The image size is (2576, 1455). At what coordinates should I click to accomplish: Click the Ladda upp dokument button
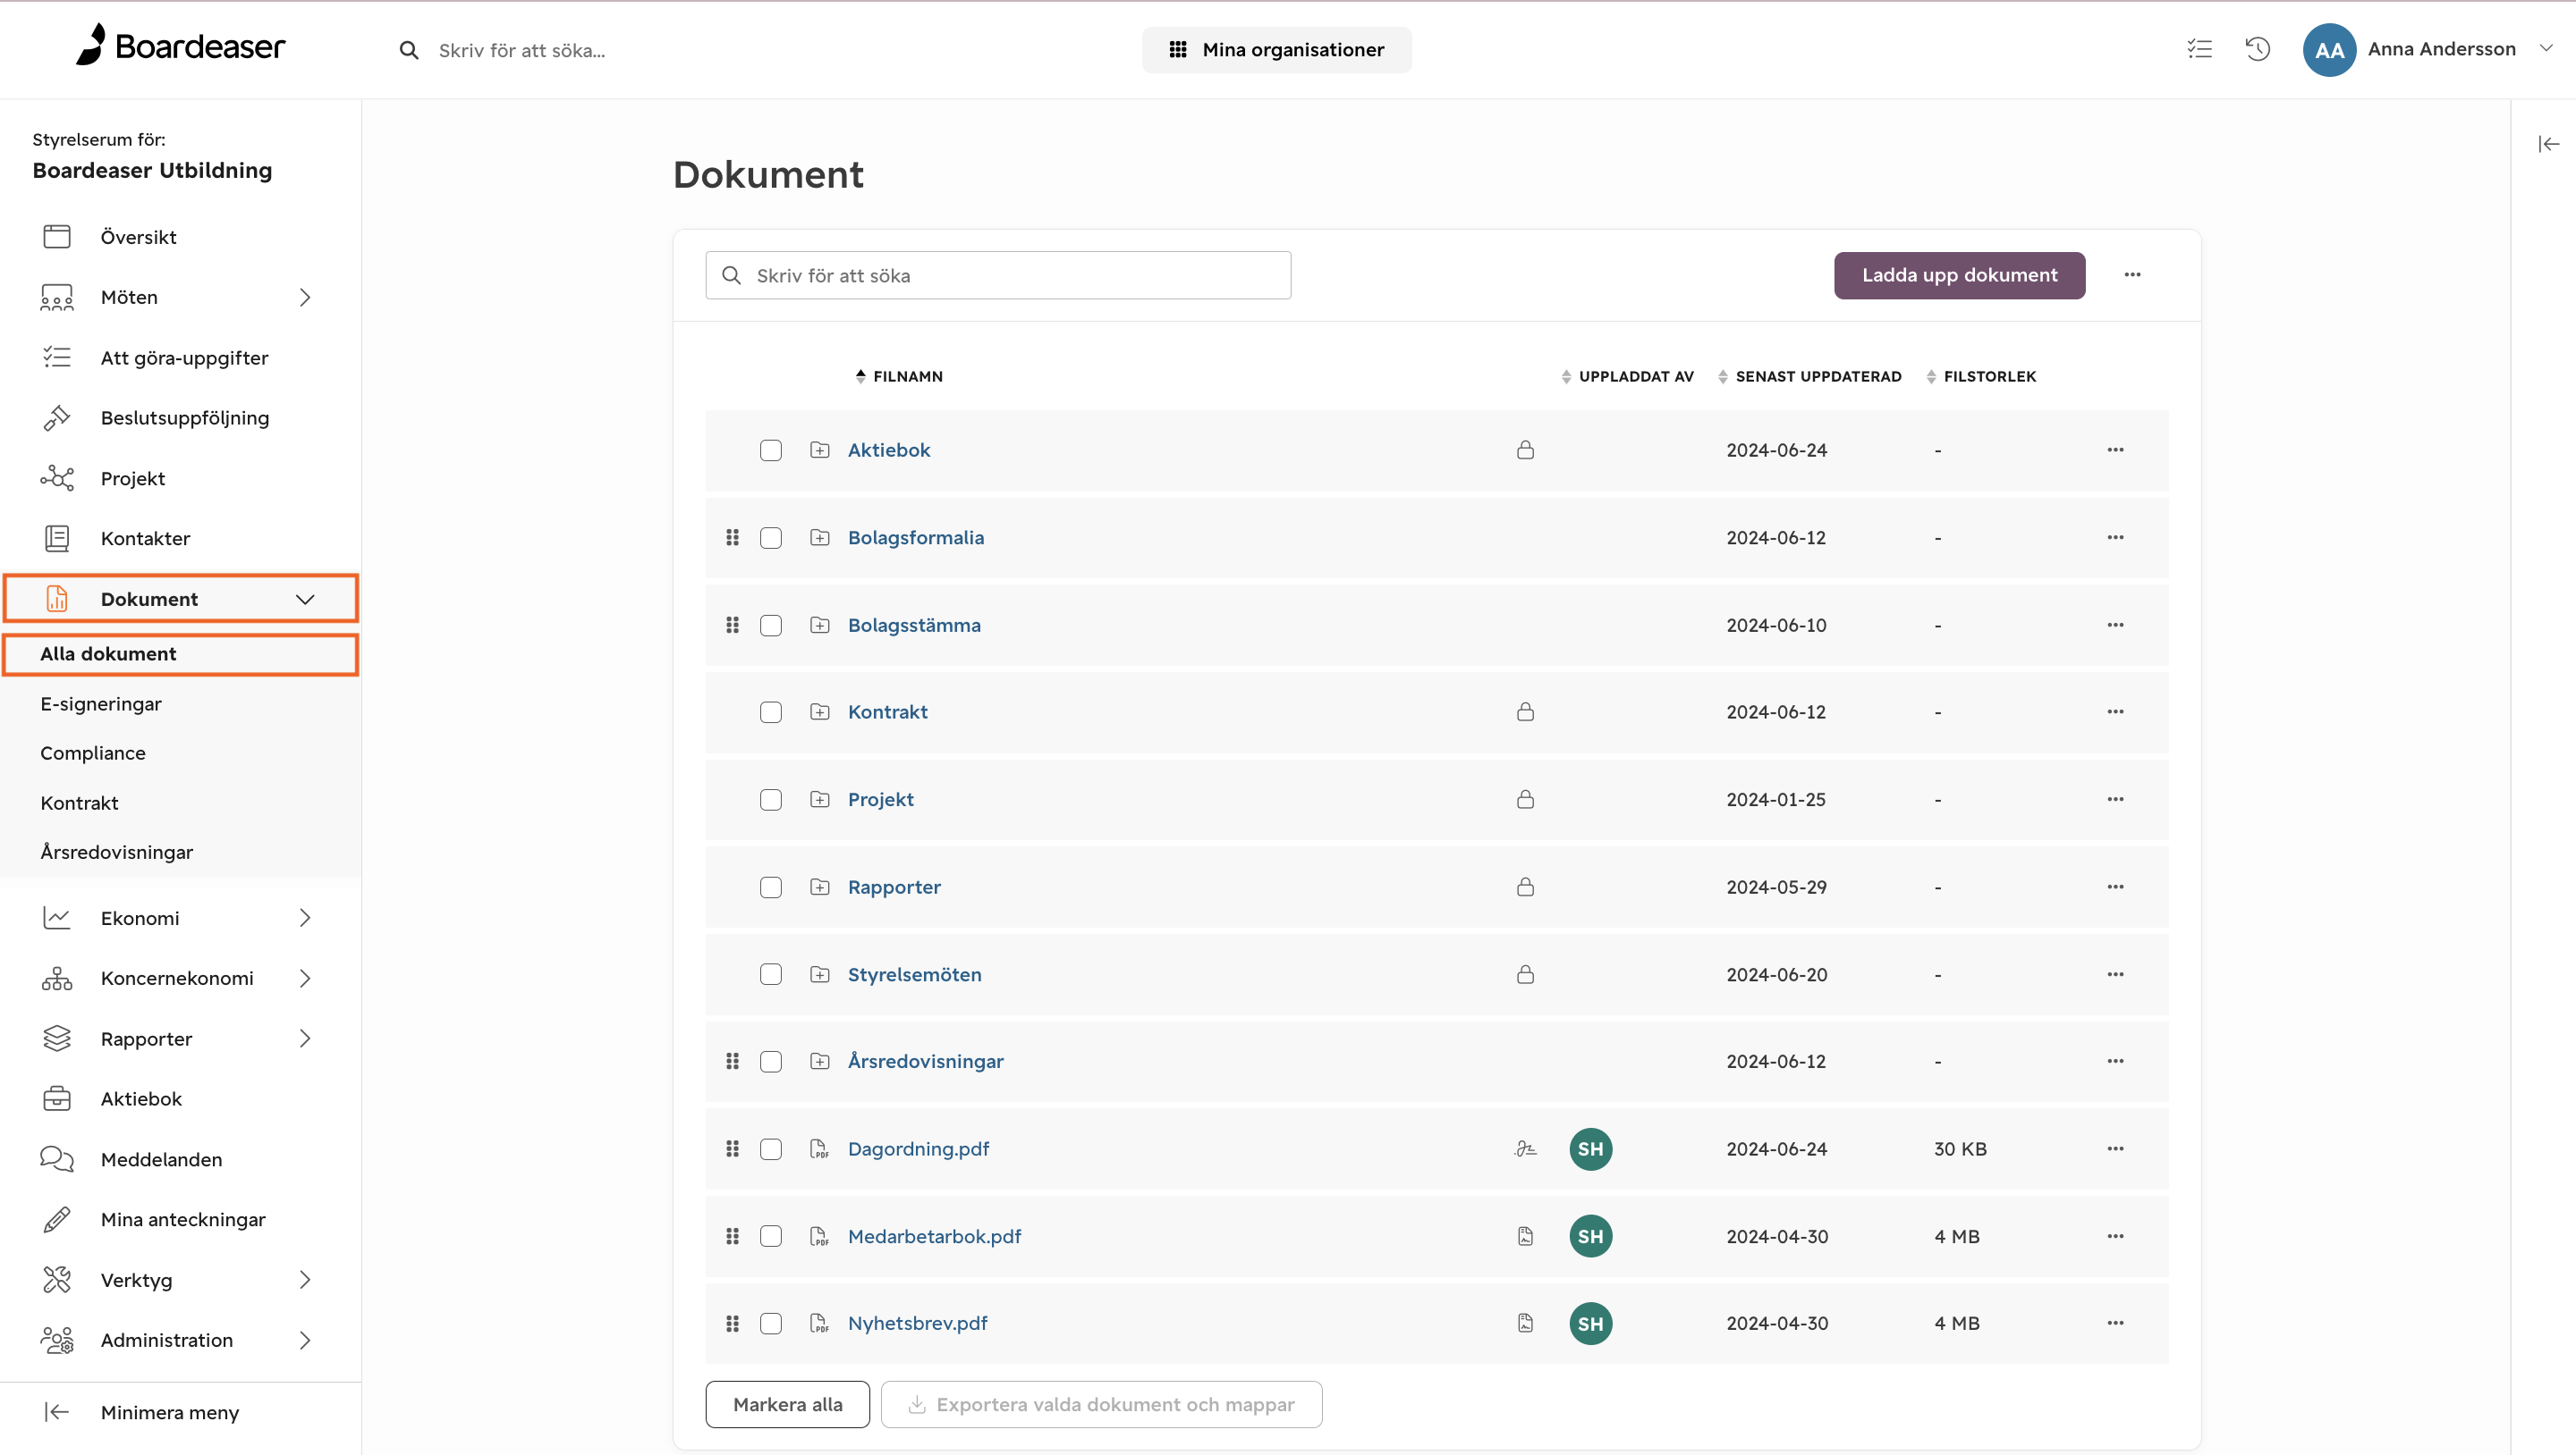click(1959, 274)
